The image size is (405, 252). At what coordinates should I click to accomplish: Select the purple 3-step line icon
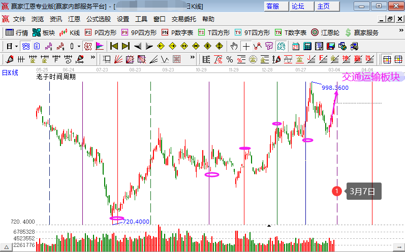coord(49,46)
